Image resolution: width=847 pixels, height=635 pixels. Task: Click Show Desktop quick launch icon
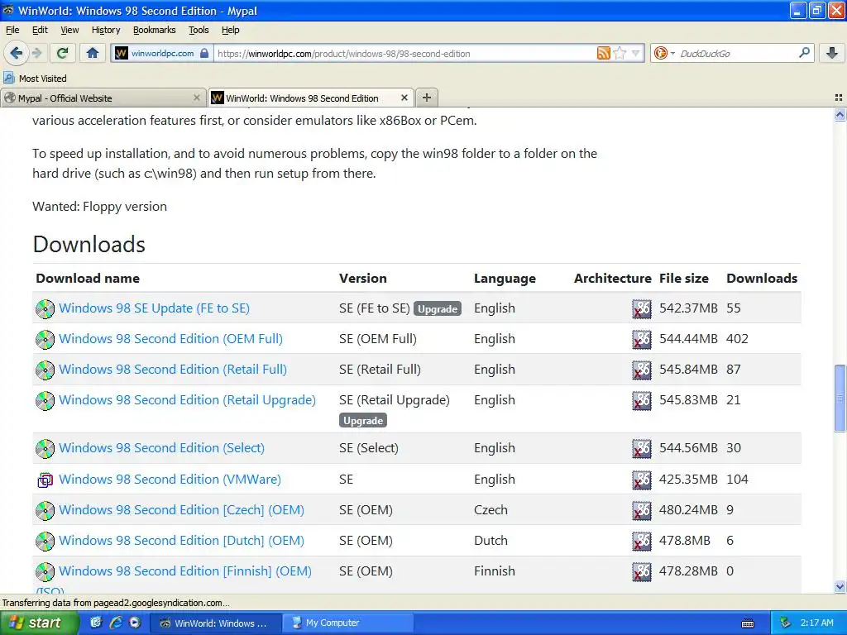coord(96,623)
